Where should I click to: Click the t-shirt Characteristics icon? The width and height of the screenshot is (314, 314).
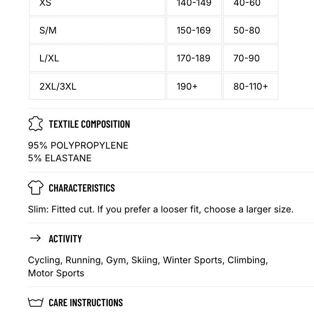[x=36, y=187]
